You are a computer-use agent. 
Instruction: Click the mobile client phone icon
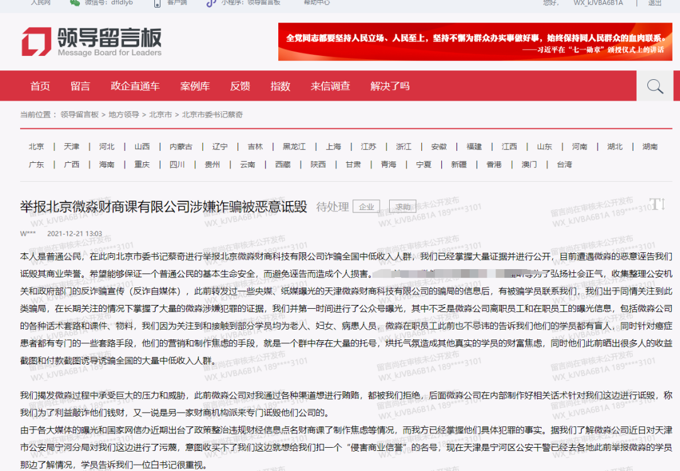coord(157,3)
